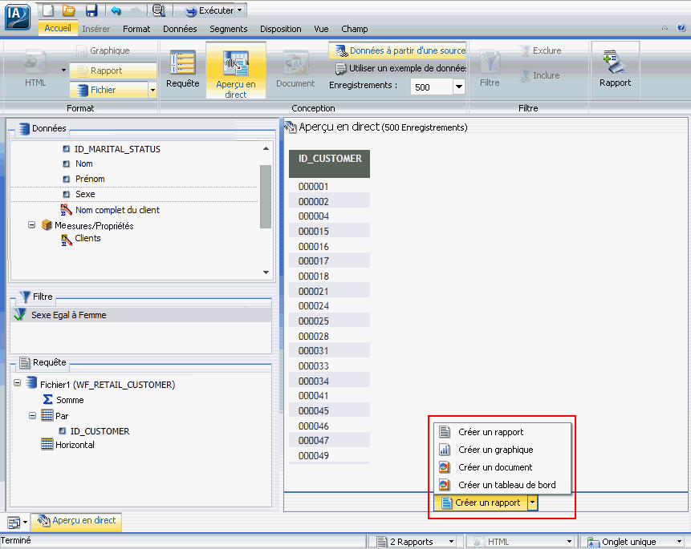Image resolution: width=691 pixels, height=549 pixels.
Task: Click the Données panel scrollbar thumb
Action: tap(266, 196)
